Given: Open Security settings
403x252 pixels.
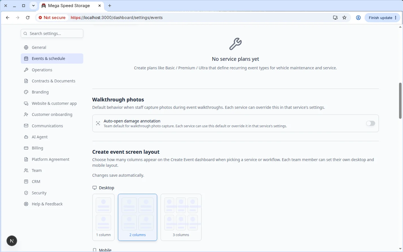Looking at the screenshot, I should [x=52, y=193].
